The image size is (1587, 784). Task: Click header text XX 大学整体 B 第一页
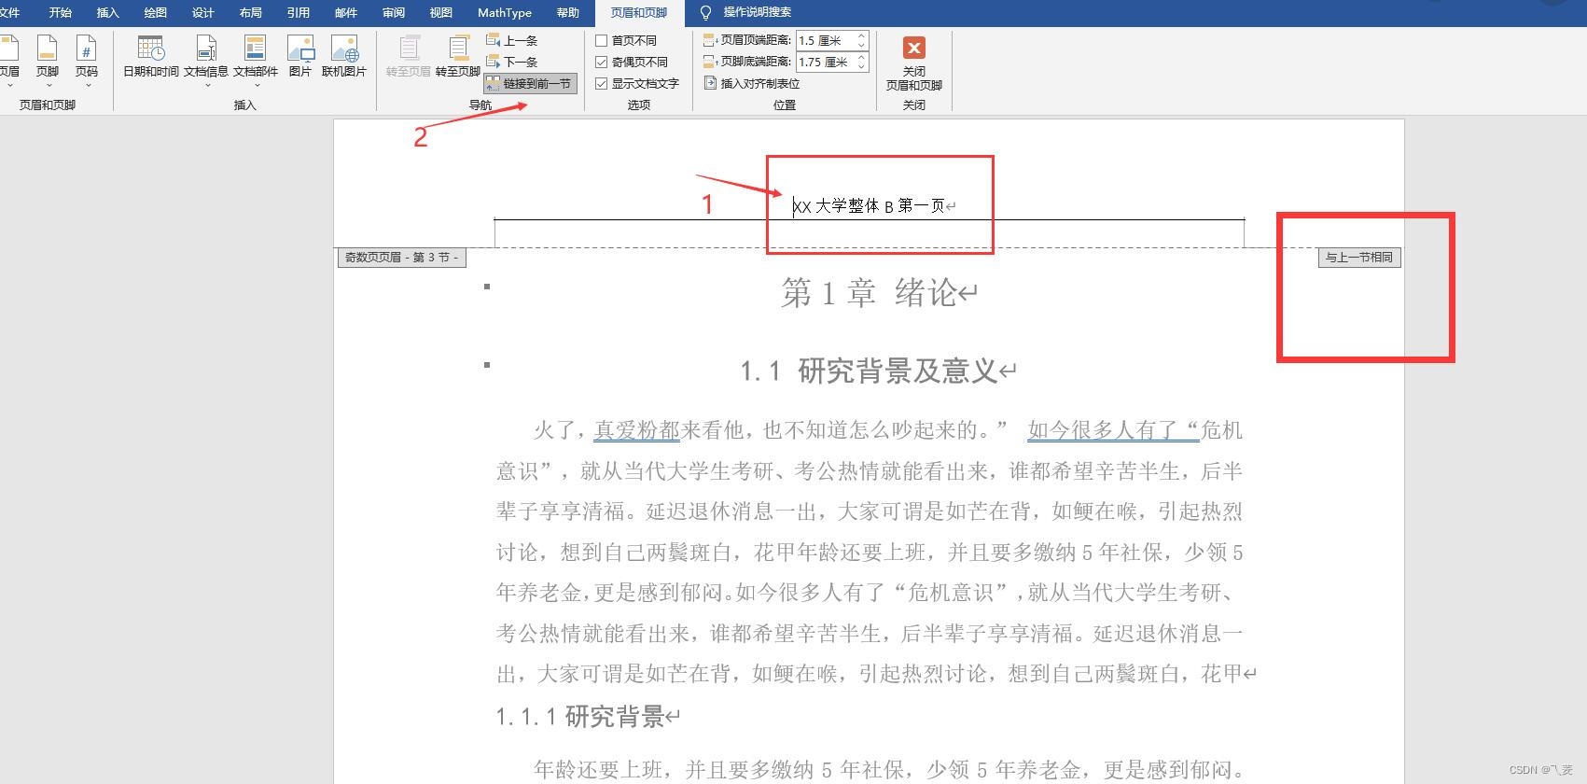(x=870, y=206)
